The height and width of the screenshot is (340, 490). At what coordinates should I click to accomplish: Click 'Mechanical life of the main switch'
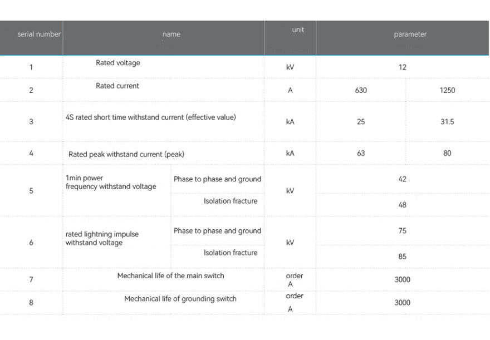[x=171, y=275]
